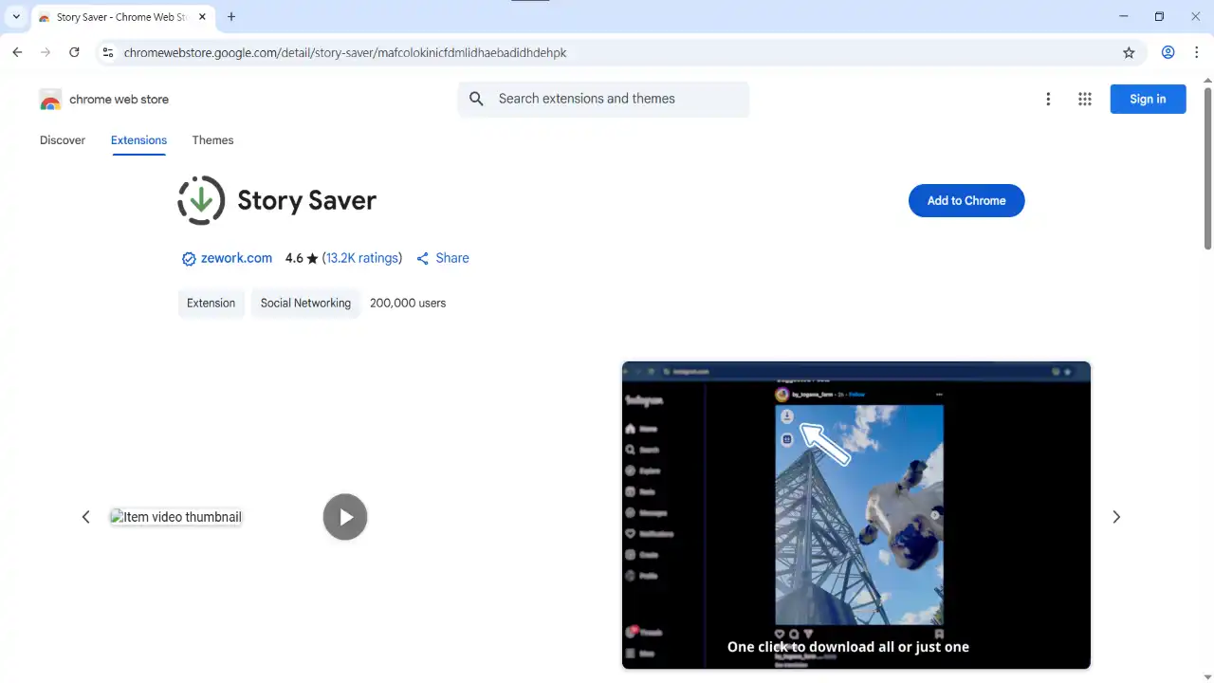Open the 13.2K ratings link
This screenshot has width=1214, height=683.
(x=362, y=258)
